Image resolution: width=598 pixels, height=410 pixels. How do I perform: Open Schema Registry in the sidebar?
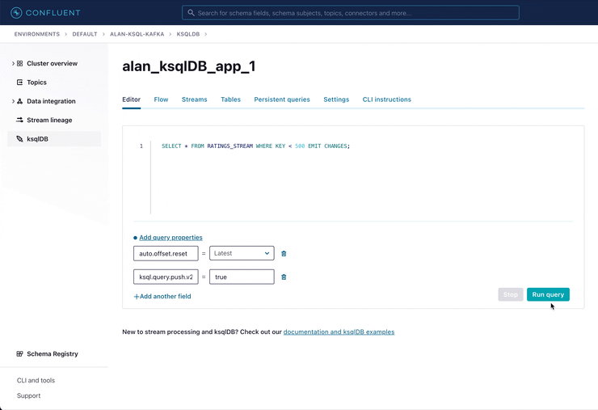(54, 354)
